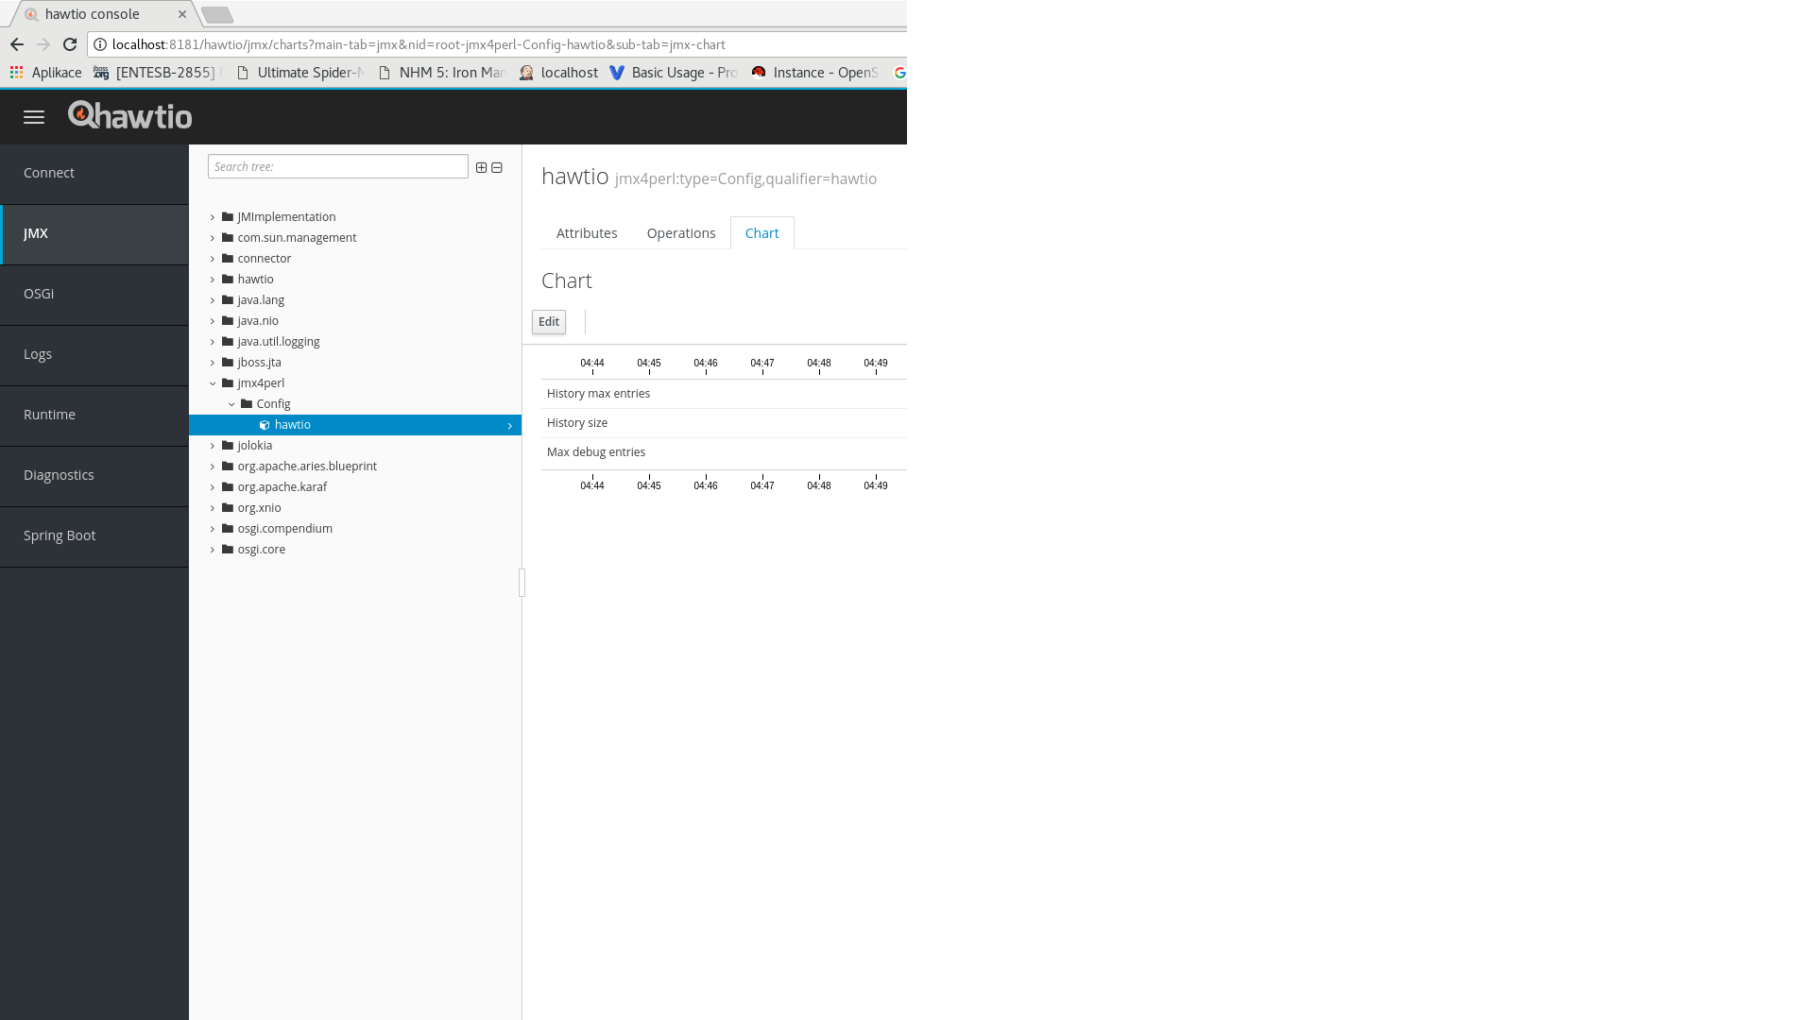Click the hawtio logo
This screenshot has width=1814, height=1020.
pyautogui.click(x=130, y=115)
